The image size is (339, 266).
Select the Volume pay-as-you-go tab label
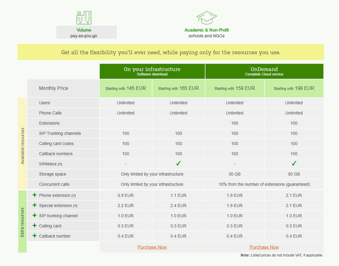(x=87, y=32)
